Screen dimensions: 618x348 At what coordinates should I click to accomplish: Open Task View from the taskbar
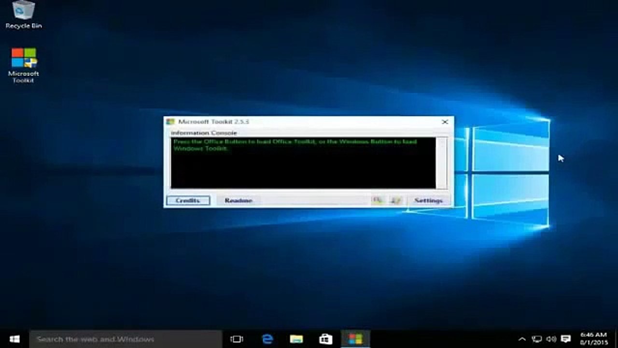237,339
